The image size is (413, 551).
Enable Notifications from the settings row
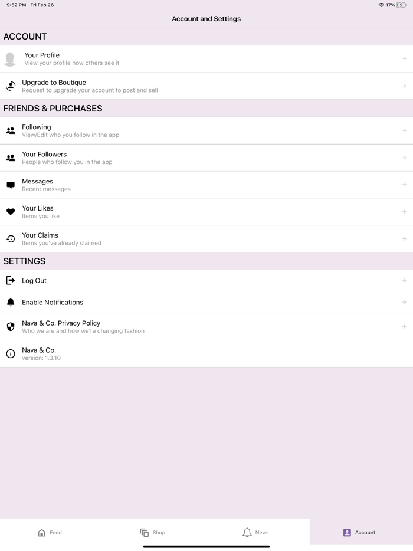pyautogui.click(x=53, y=303)
